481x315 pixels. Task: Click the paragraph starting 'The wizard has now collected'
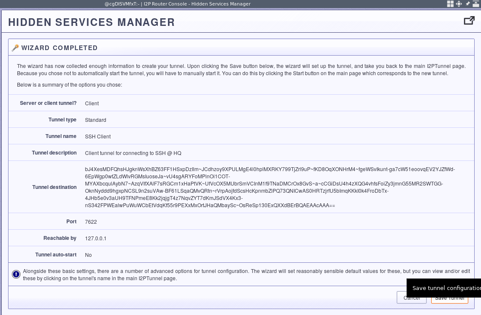(241, 70)
